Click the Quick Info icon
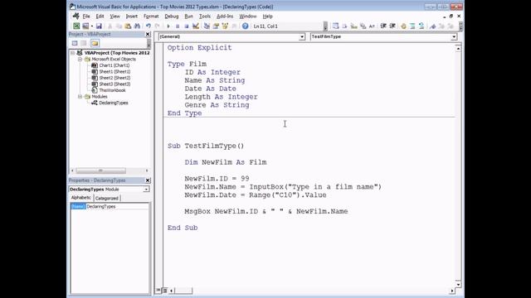This screenshot has width=531, height=298. coord(354,26)
